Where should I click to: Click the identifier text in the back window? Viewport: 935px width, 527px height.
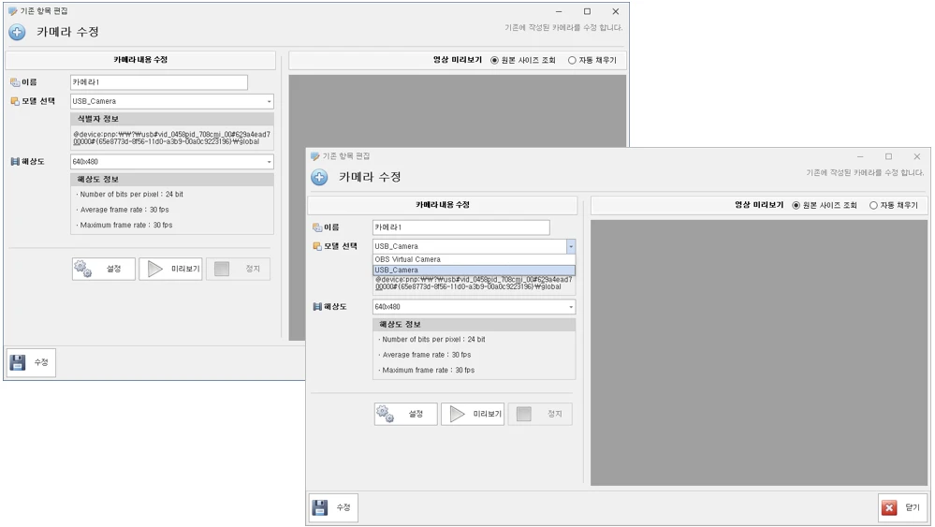click(171, 139)
